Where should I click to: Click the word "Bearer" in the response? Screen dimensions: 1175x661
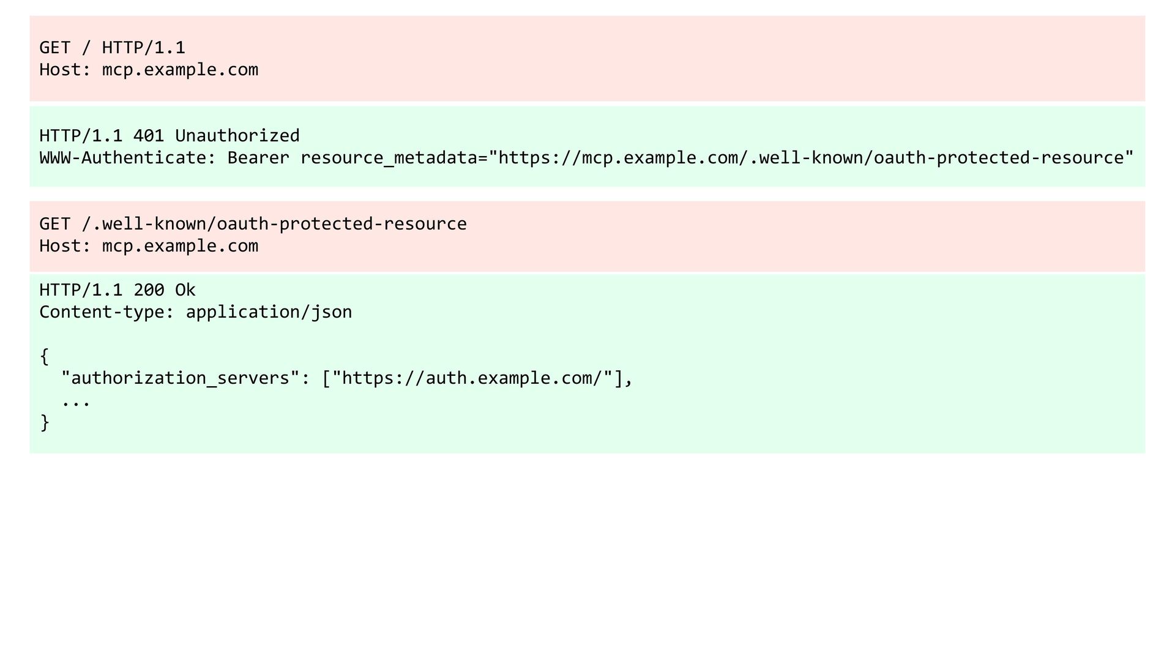[x=258, y=158]
